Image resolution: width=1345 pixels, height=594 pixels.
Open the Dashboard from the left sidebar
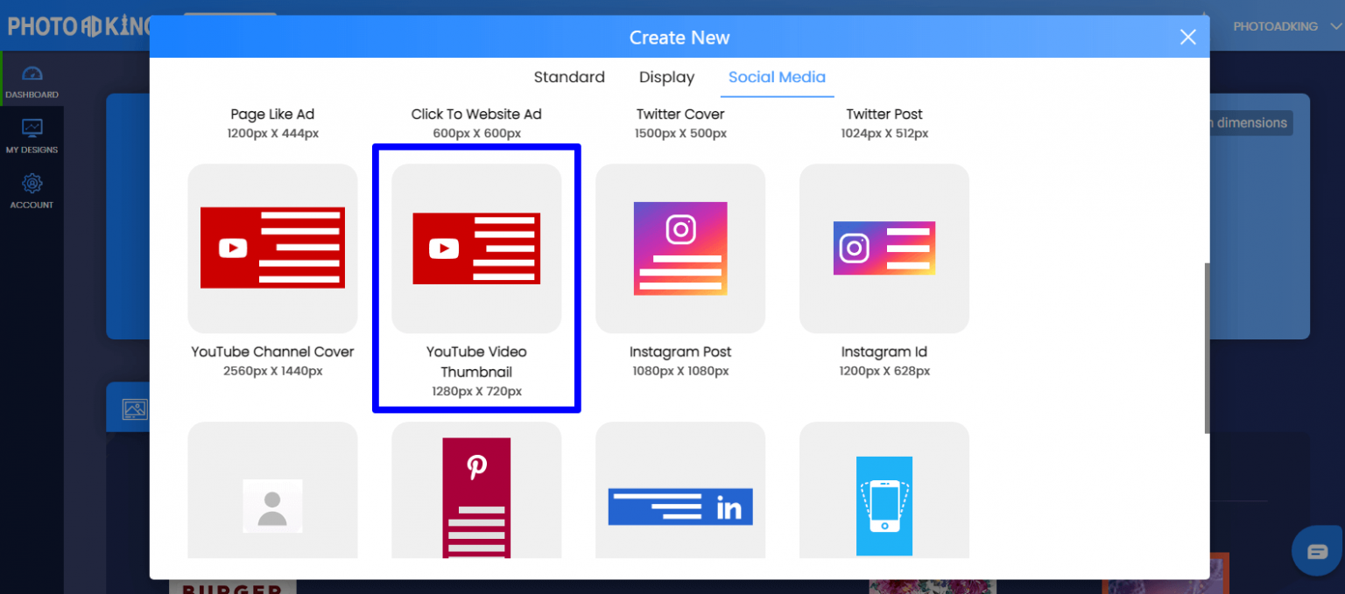(32, 80)
